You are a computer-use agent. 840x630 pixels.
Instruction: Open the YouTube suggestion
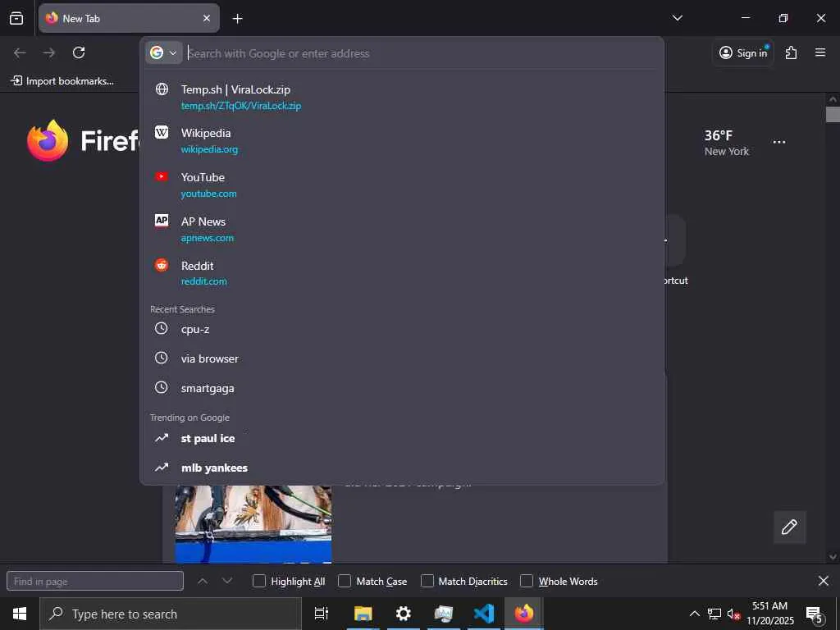pyautogui.click(x=402, y=185)
